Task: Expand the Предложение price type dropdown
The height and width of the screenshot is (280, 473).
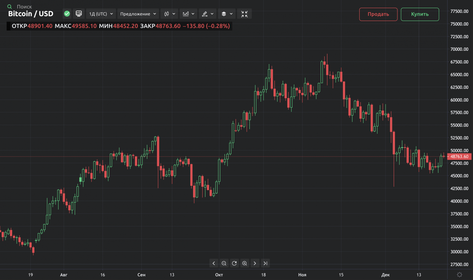Action: (x=138, y=14)
